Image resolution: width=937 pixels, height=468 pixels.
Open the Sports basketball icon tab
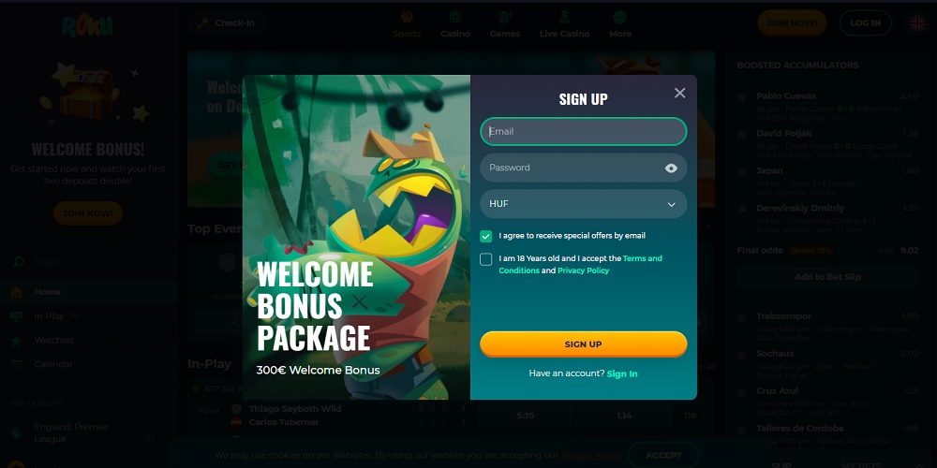pos(407,17)
